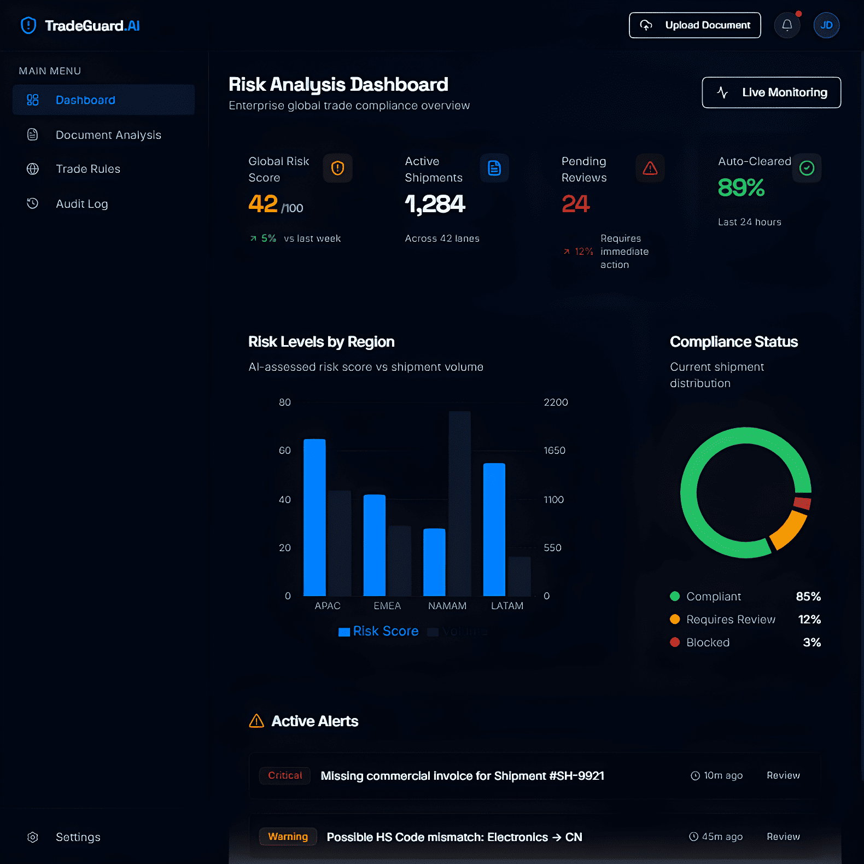
Task: Toggle the Volume legend series
Action: point(458,632)
